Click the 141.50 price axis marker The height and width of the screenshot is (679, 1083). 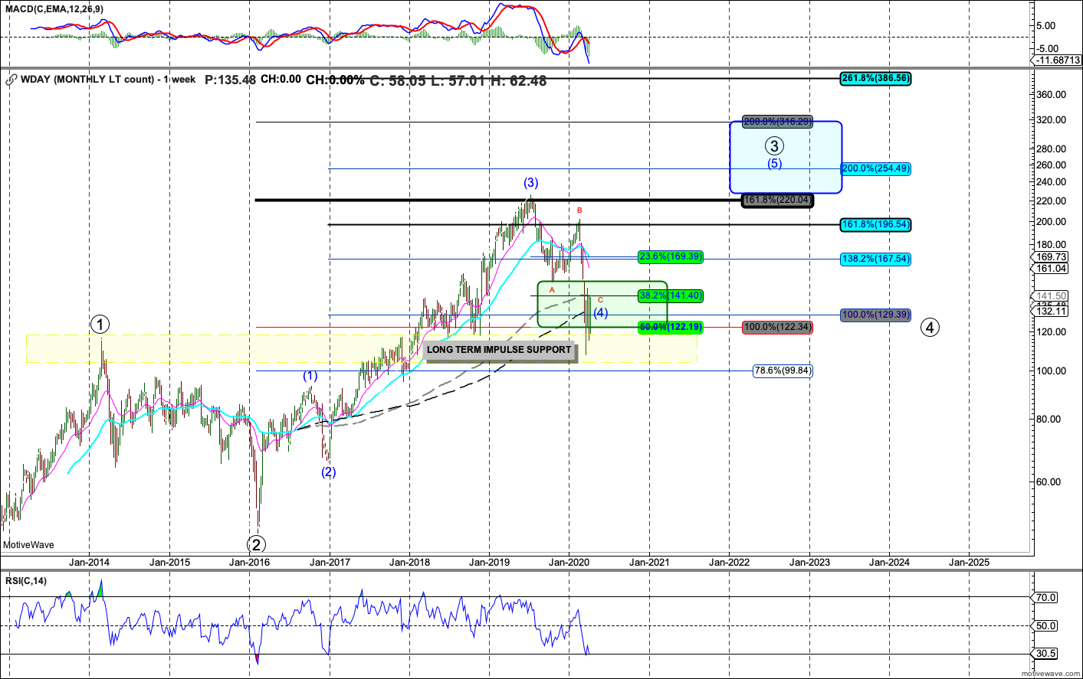pyautogui.click(x=1051, y=295)
